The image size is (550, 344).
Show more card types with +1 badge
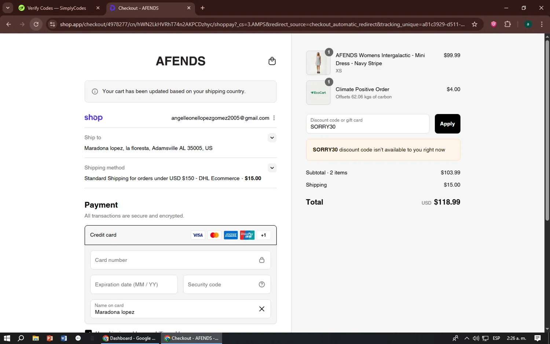pos(263,235)
